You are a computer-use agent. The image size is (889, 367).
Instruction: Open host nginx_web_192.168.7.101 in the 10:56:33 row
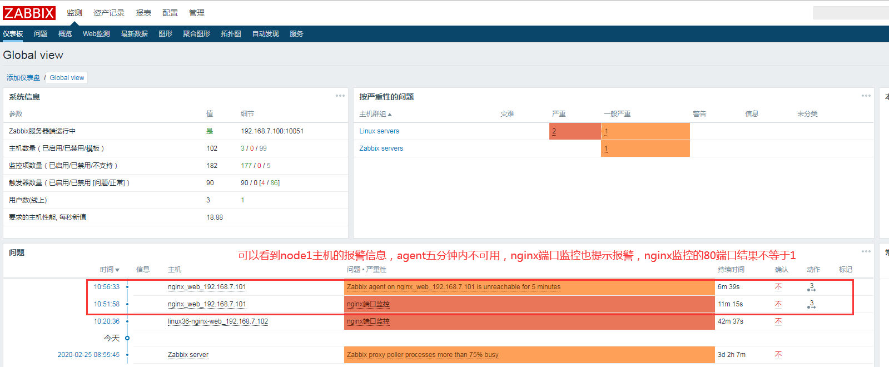pyautogui.click(x=207, y=287)
